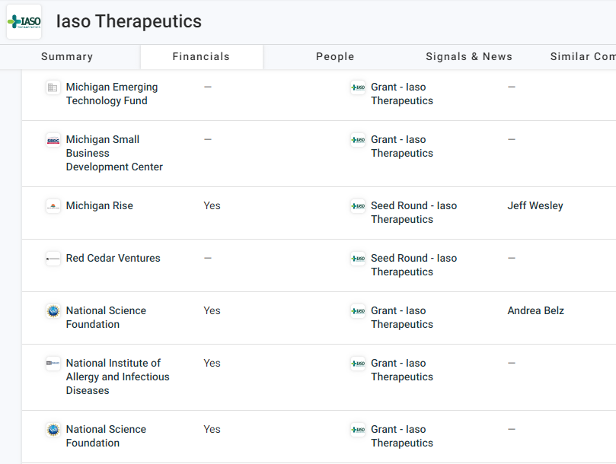
Task: Open Andrea Belz partner profile
Action: tap(536, 311)
